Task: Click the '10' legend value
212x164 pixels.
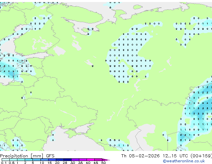Action: click(x=42, y=163)
